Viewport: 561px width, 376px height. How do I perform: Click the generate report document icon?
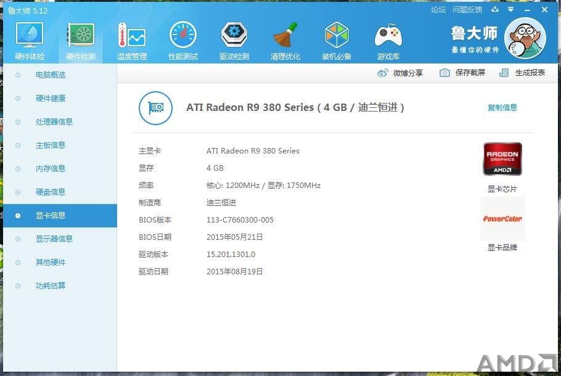[x=504, y=73]
